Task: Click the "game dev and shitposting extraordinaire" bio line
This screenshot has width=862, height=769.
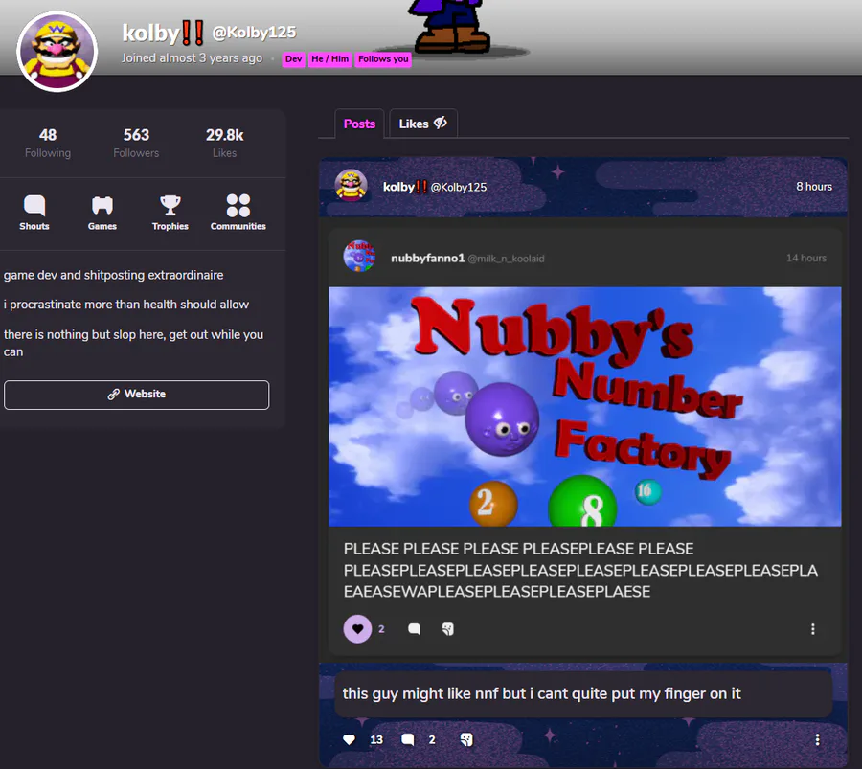Action: click(114, 276)
